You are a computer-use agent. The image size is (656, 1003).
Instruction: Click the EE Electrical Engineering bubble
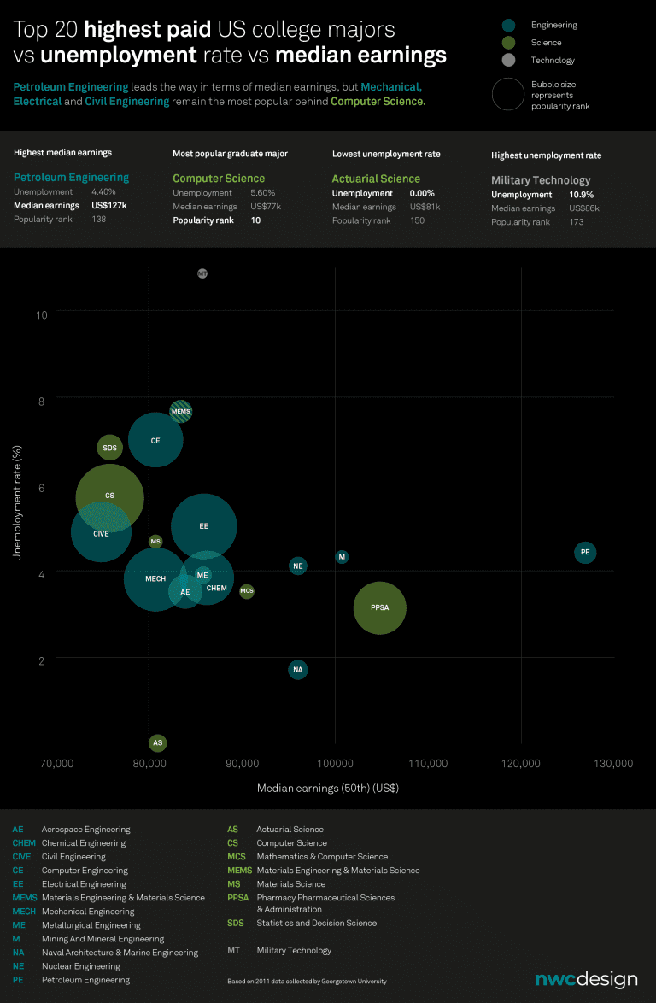[x=203, y=526]
